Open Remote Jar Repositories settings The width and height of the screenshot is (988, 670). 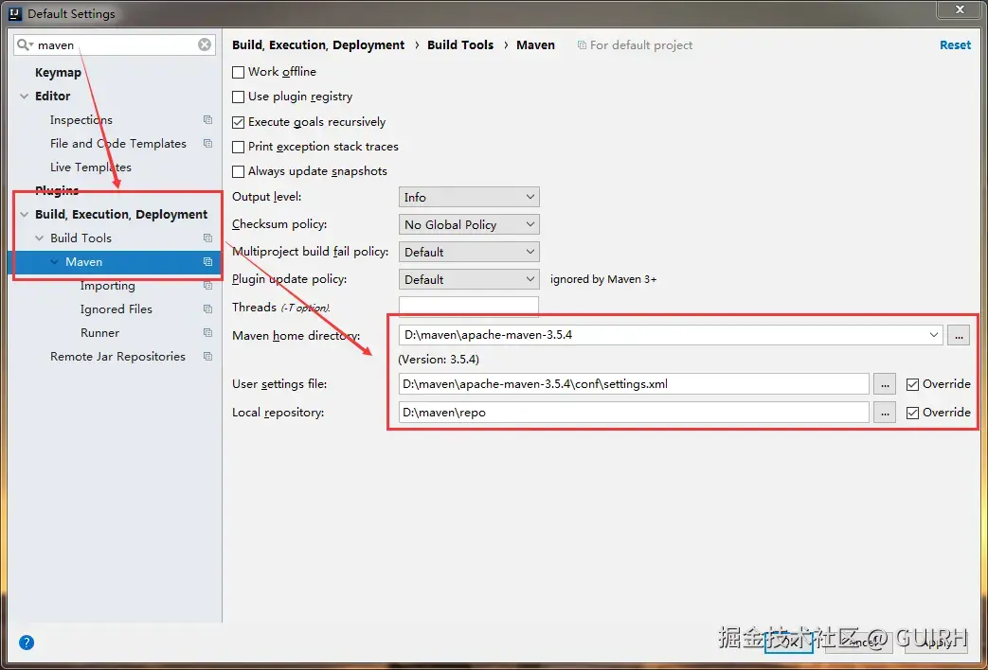[x=117, y=357]
